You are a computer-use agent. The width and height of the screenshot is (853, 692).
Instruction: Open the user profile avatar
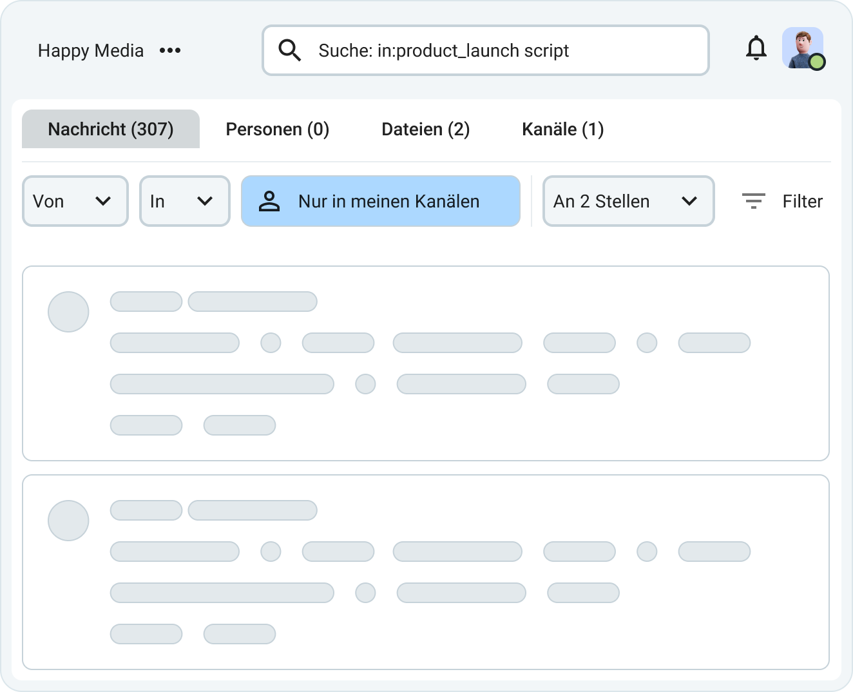coord(801,47)
